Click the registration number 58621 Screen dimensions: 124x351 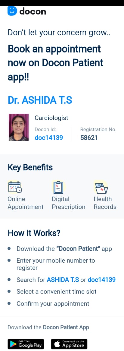(89, 138)
